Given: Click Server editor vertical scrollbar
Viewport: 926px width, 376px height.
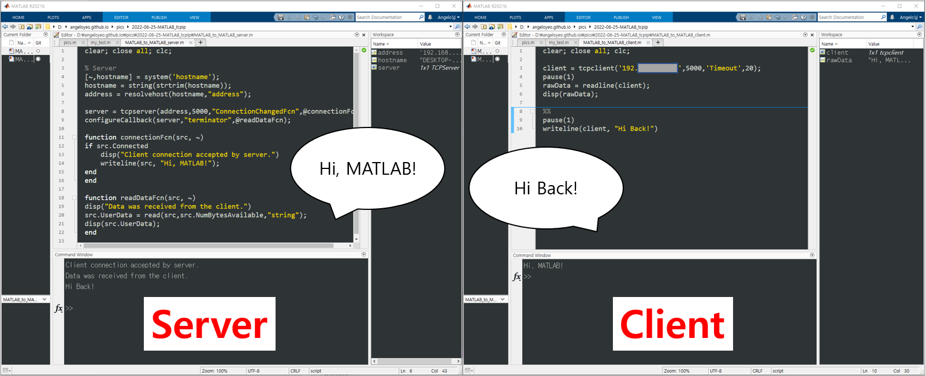Looking at the screenshot, I should pyautogui.click(x=356, y=144).
